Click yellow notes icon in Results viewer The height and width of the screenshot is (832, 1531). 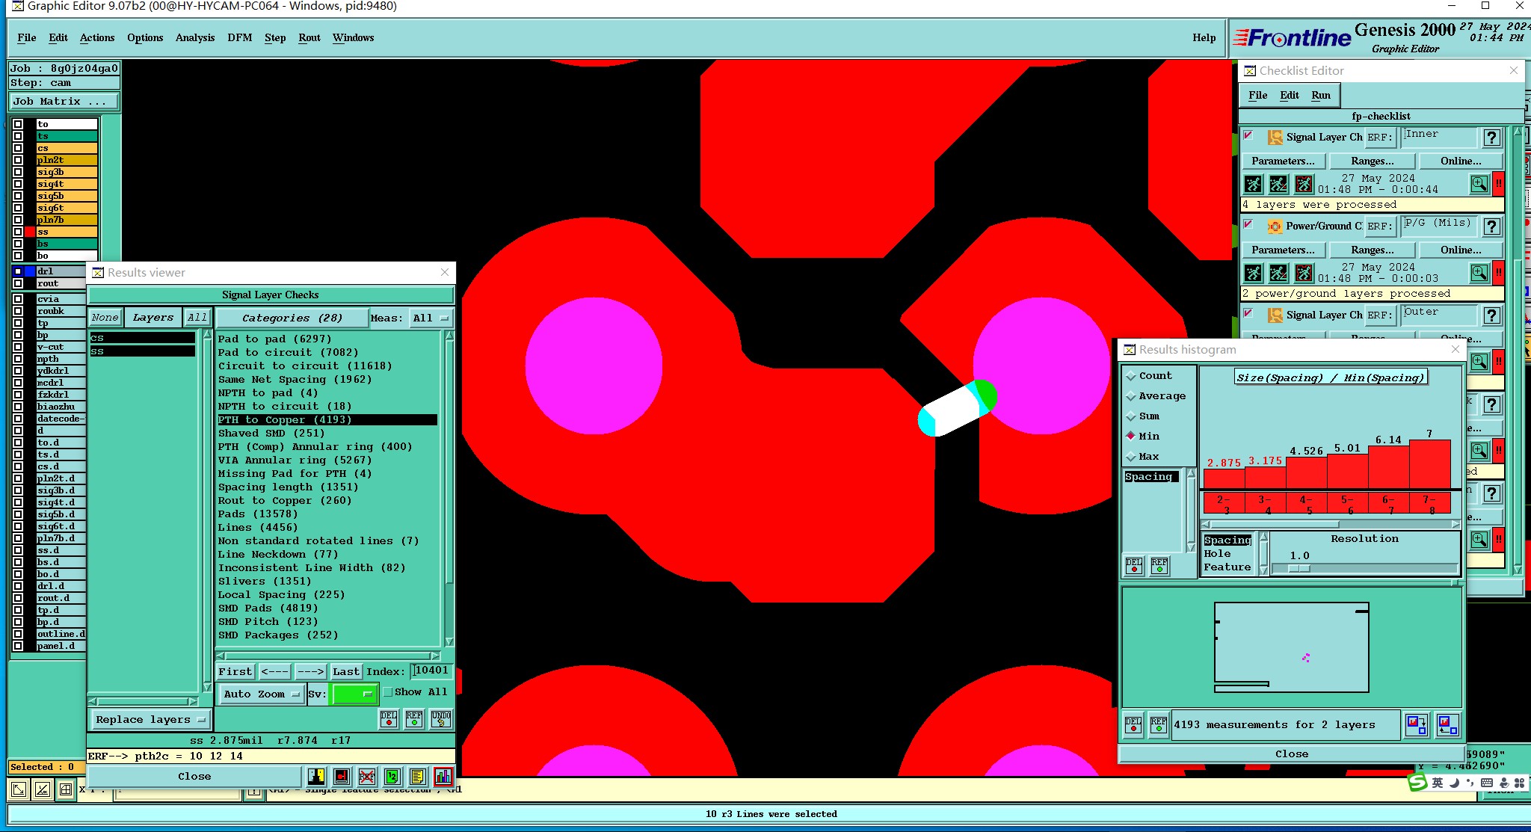(x=418, y=777)
